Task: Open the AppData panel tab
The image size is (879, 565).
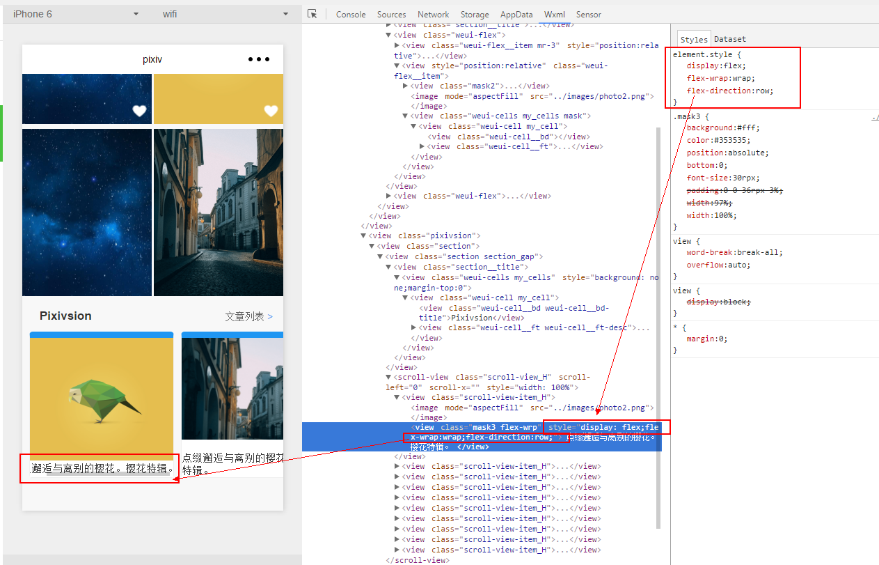Action: [x=516, y=14]
